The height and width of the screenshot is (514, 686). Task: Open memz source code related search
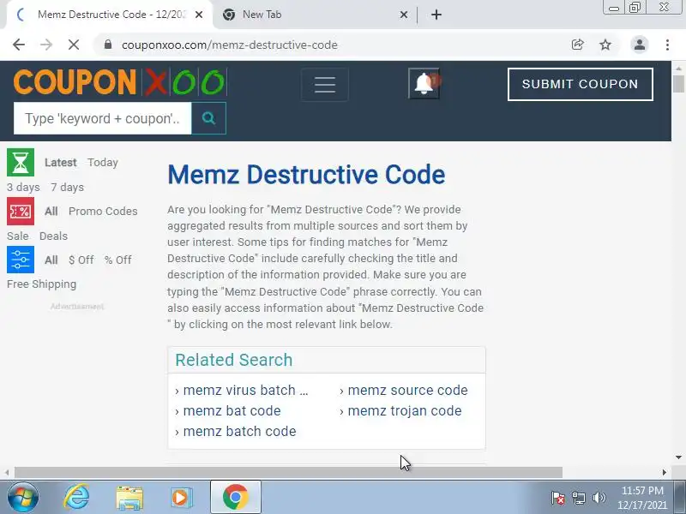click(407, 390)
